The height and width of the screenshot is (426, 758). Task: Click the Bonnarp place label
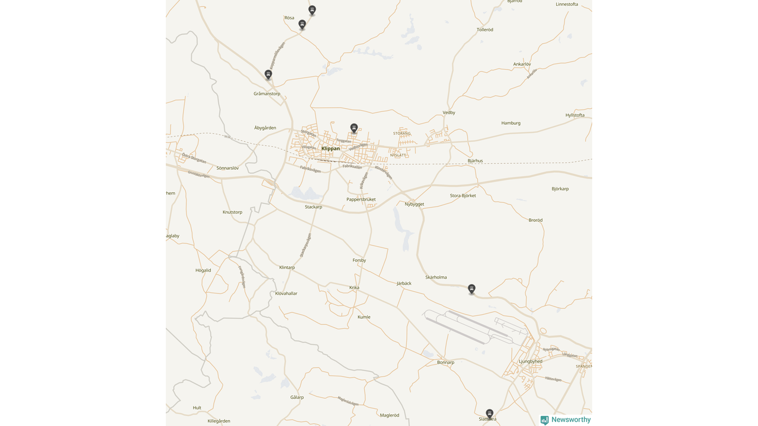[445, 363]
